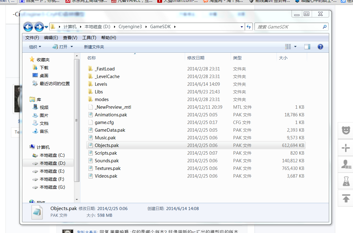Change the view mode icon
Viewport: 353px width, 233px height.
(288, 47)
